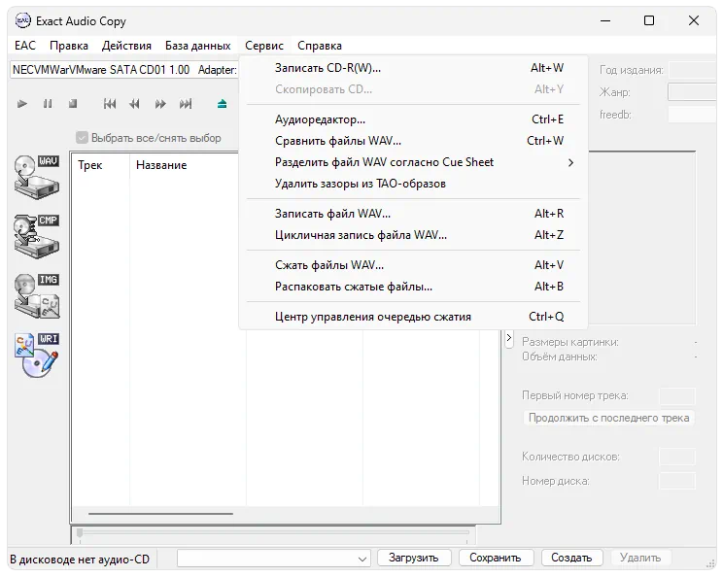Open the profile dropdown in status bar
Viewport: 723px width, 577px height.
click(x=273, y=559)
